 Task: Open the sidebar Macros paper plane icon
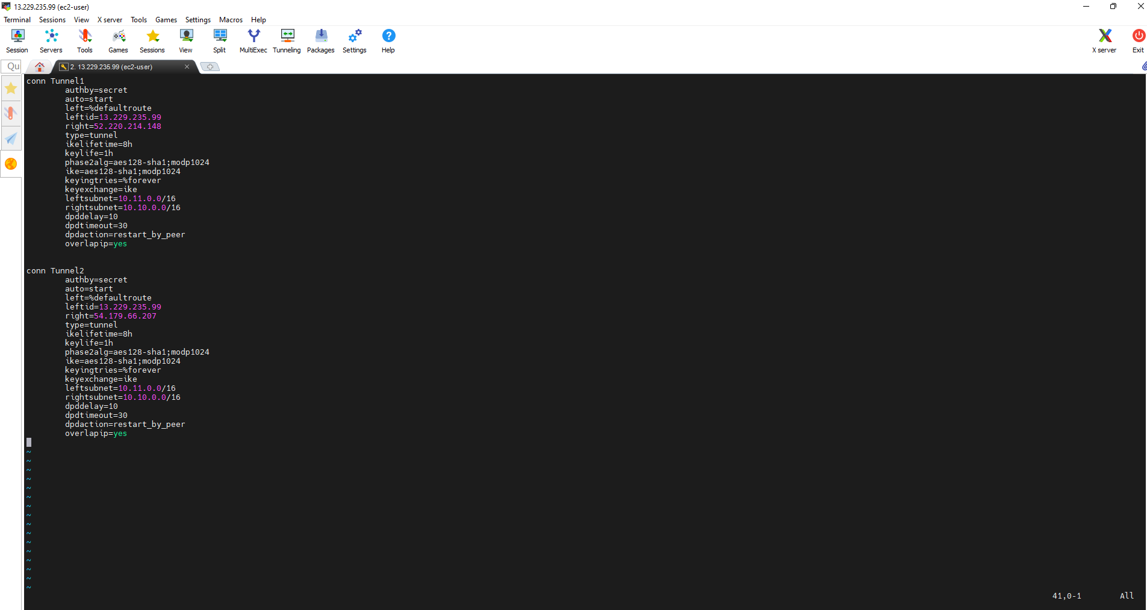tap(11, 138)
